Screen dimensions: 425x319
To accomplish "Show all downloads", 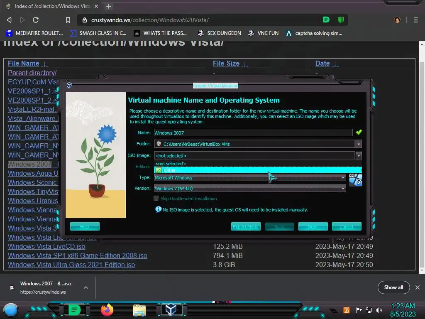I will tap(393, 287).
